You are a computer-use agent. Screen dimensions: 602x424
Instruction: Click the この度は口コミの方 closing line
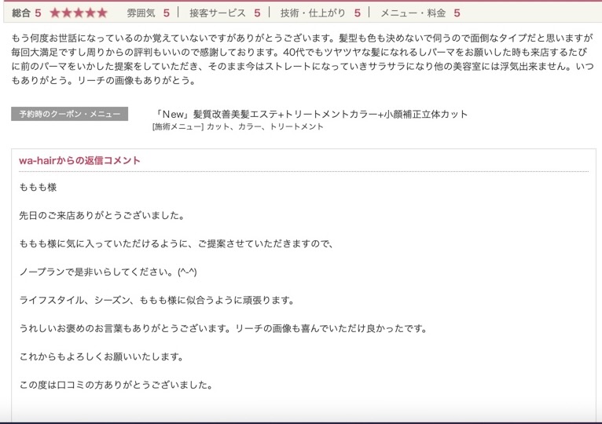tap(116, 386)
